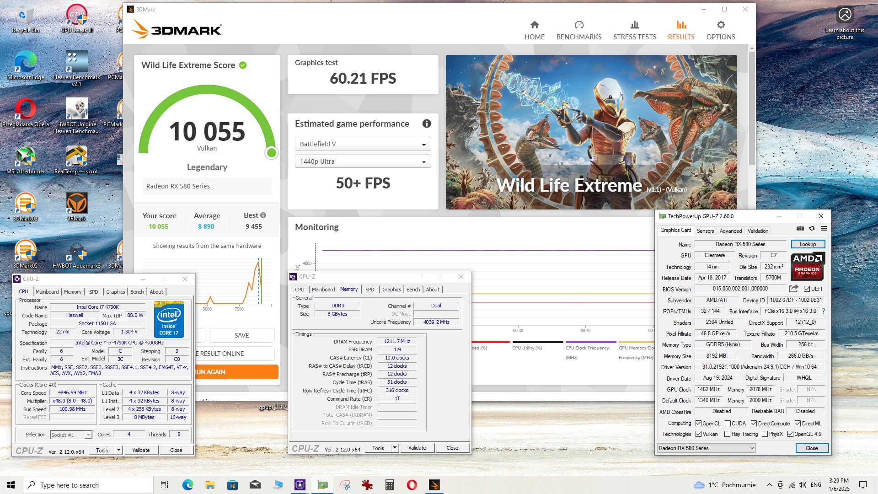The height and width of the screenshot is (494, 878).
Task: Open the HWBOT Aquamark3 desktop shortcut
Action: point(76,255)
